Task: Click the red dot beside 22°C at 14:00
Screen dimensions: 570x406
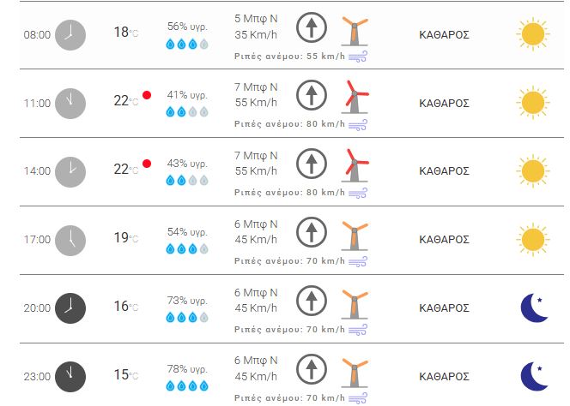Action: [147, 164]
